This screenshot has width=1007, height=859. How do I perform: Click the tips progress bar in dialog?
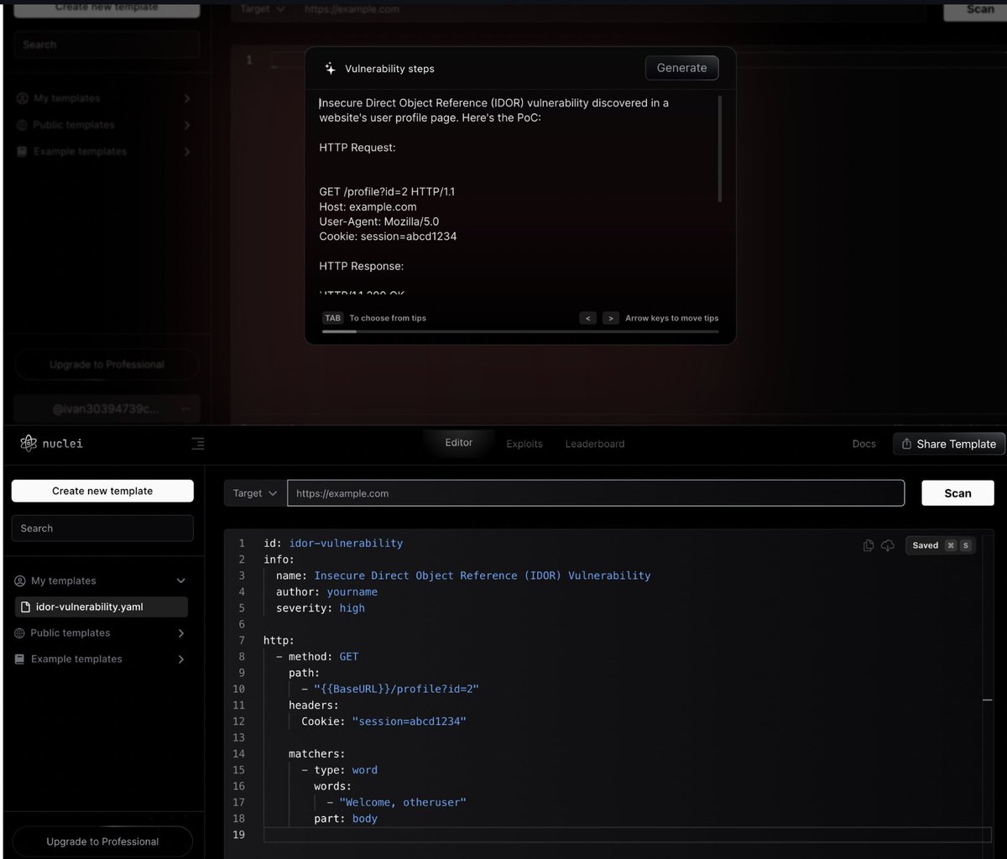[520, 331]
